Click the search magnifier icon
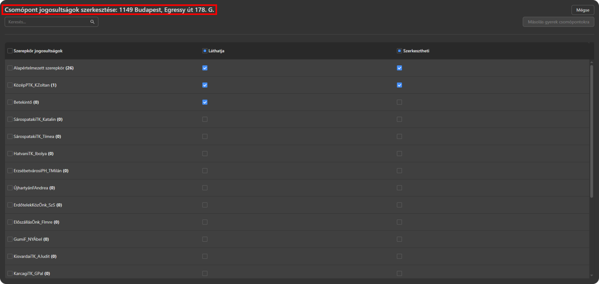Viewport: 599px width, 284px height. [x=92, y=22]
